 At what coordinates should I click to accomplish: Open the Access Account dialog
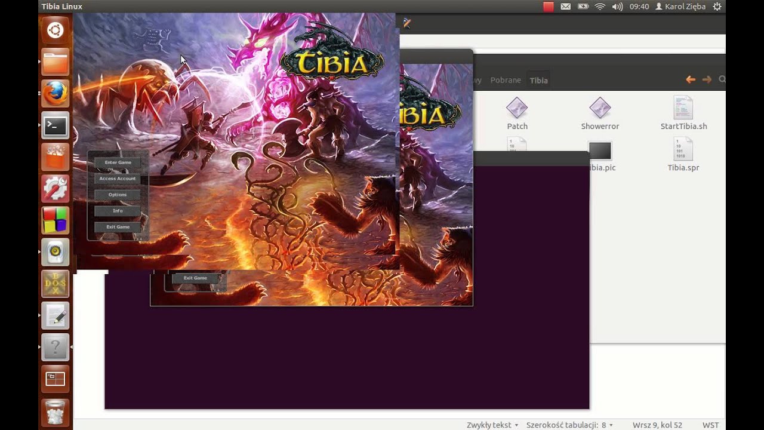(x=118, y=179)
